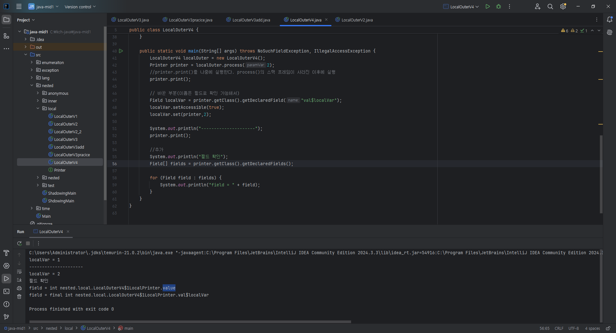Rerun LocalOuterV4 in the Run panel
This screenshot has width=616, height=333.
[19, 243]
